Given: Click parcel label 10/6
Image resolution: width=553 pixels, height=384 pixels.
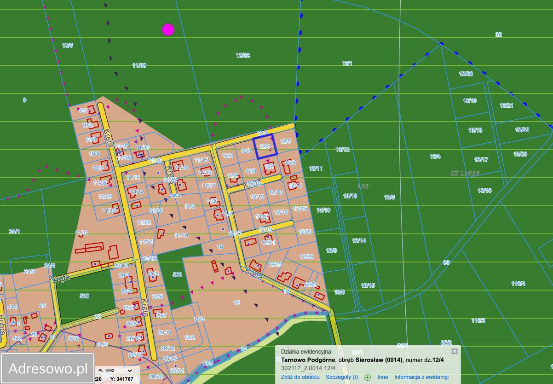Looking at the screenshot, I should coord(68,45).
